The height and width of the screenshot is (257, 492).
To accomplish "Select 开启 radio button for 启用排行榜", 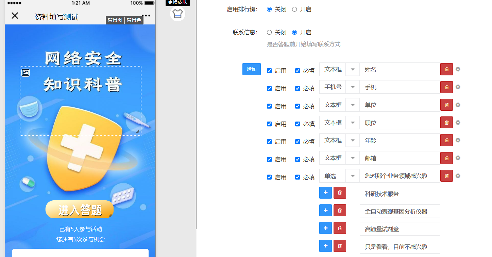I will point(294,9).
